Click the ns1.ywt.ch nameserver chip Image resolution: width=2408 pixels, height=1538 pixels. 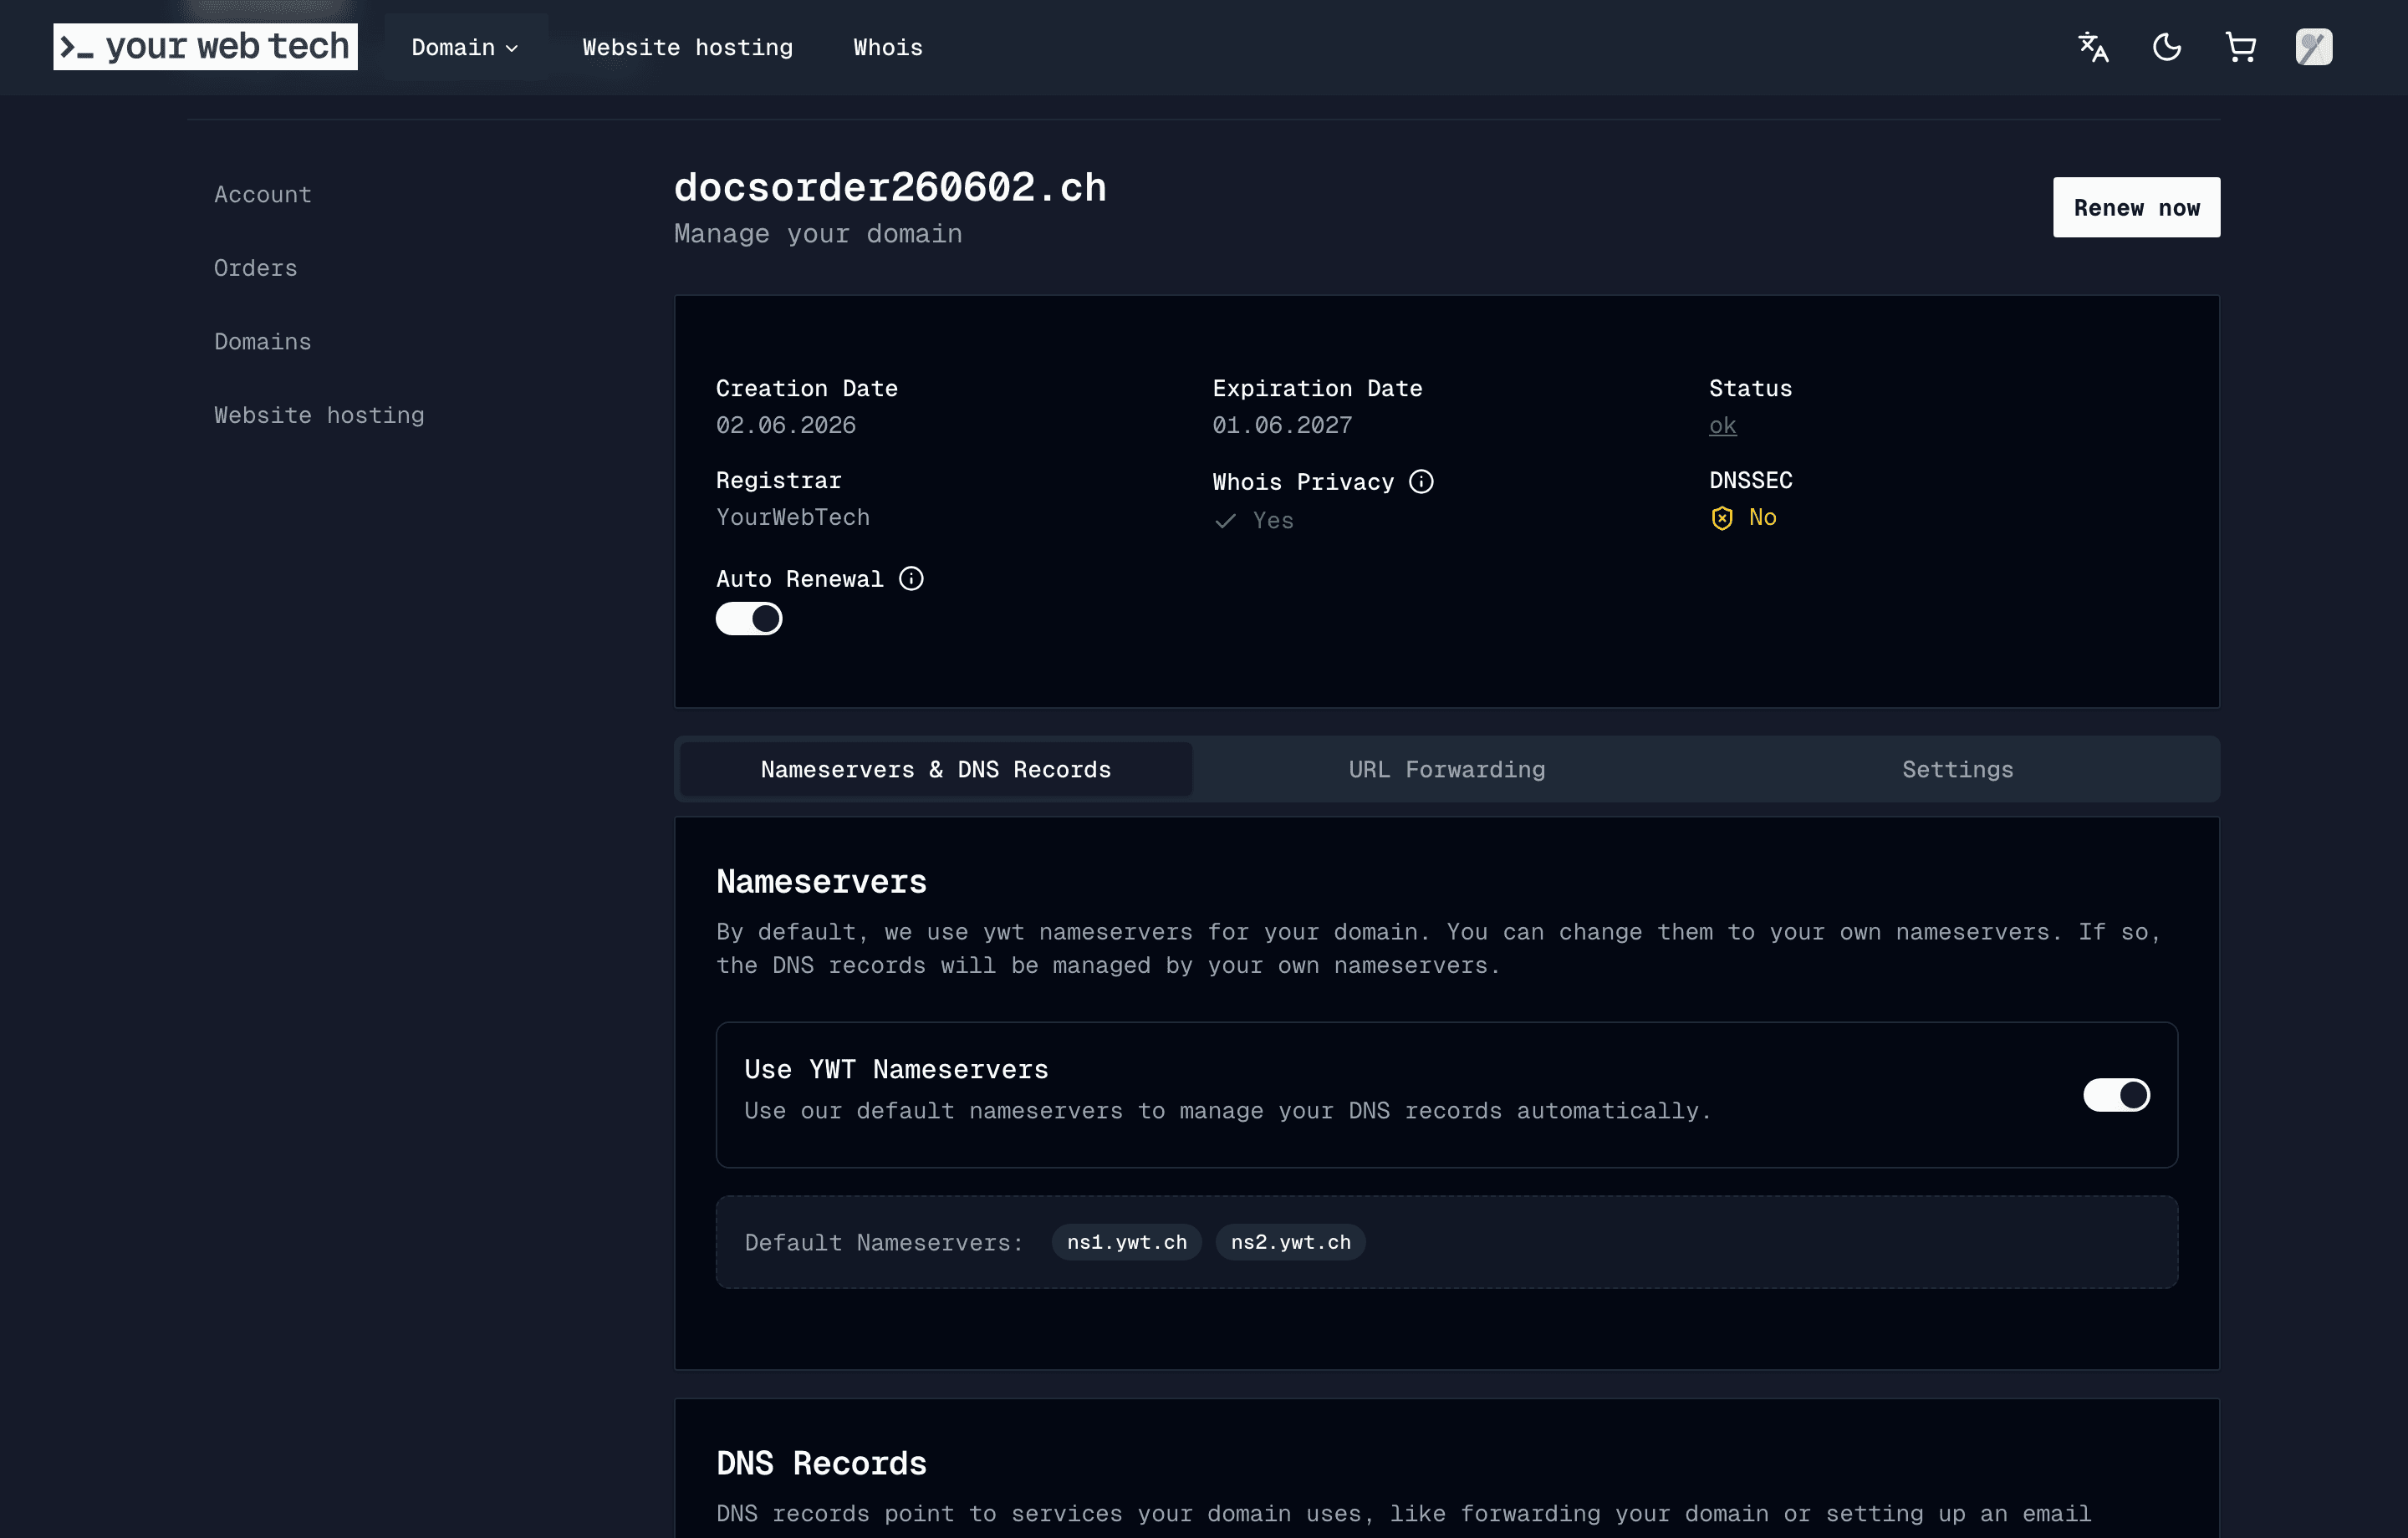[1126, 1242]
